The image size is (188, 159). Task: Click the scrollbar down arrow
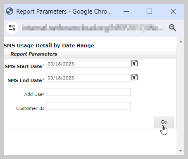pyautogui.click(x=181, y=151)
